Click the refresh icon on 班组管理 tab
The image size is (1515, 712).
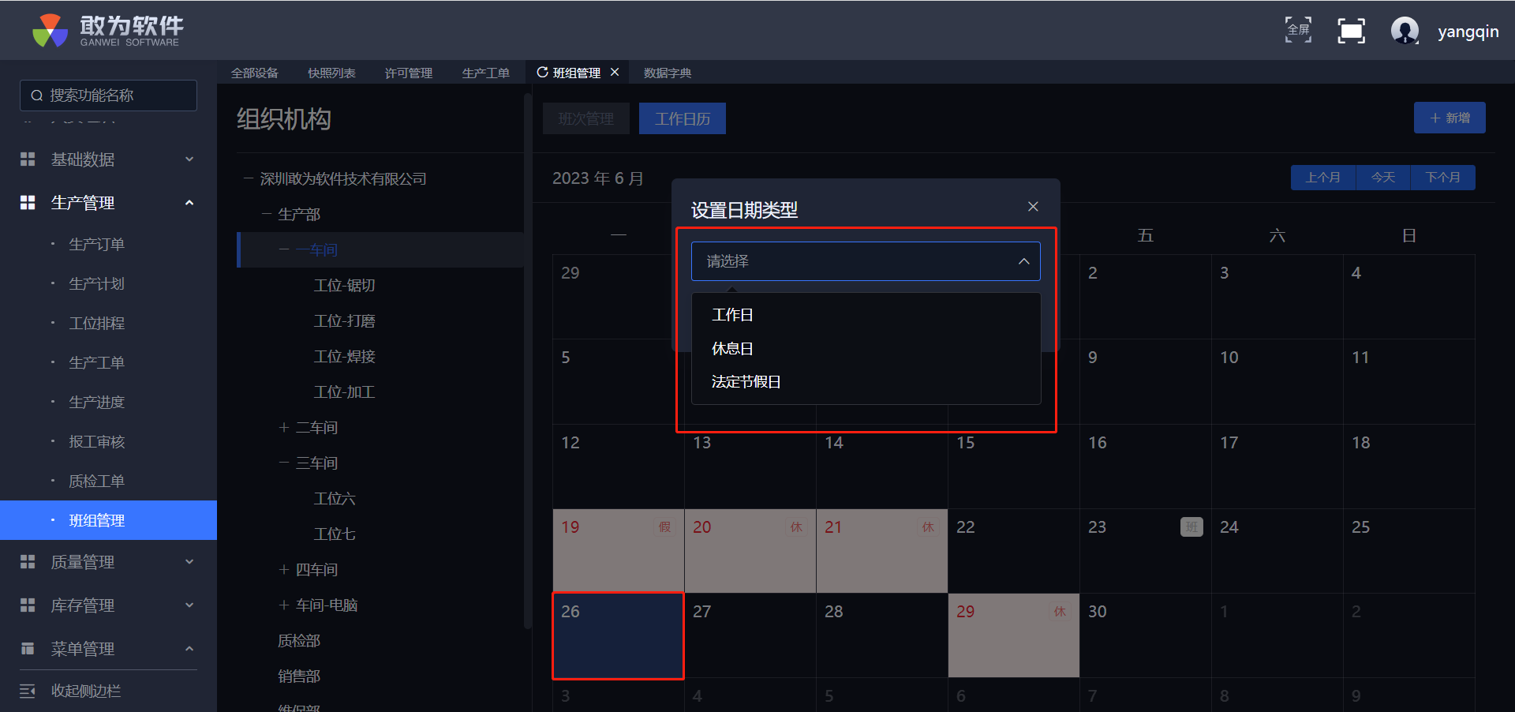(x=542, y=73)
